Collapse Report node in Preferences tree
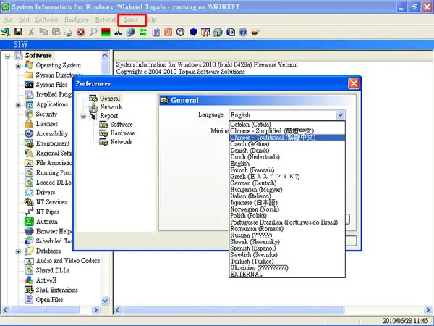 pos(83,116)
